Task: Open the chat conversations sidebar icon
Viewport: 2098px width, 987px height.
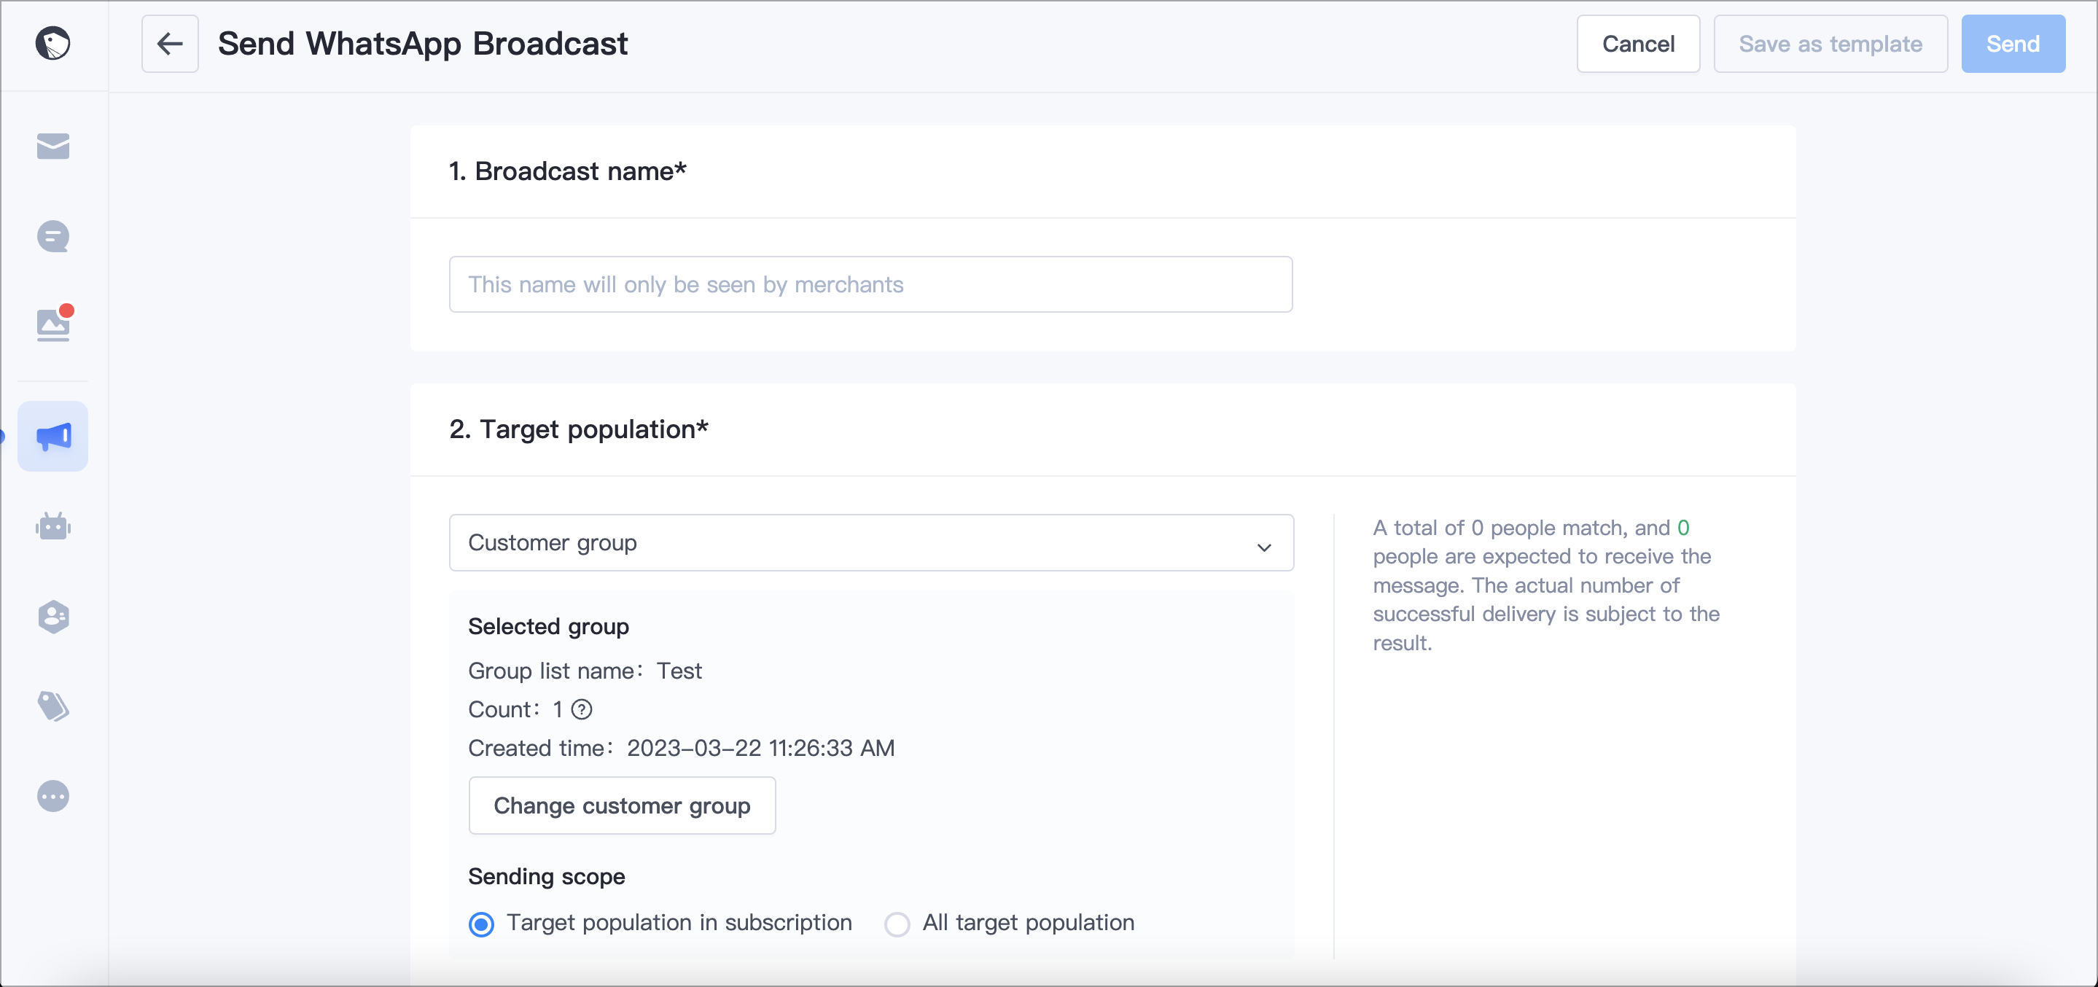Action: [x=53, y=237]
